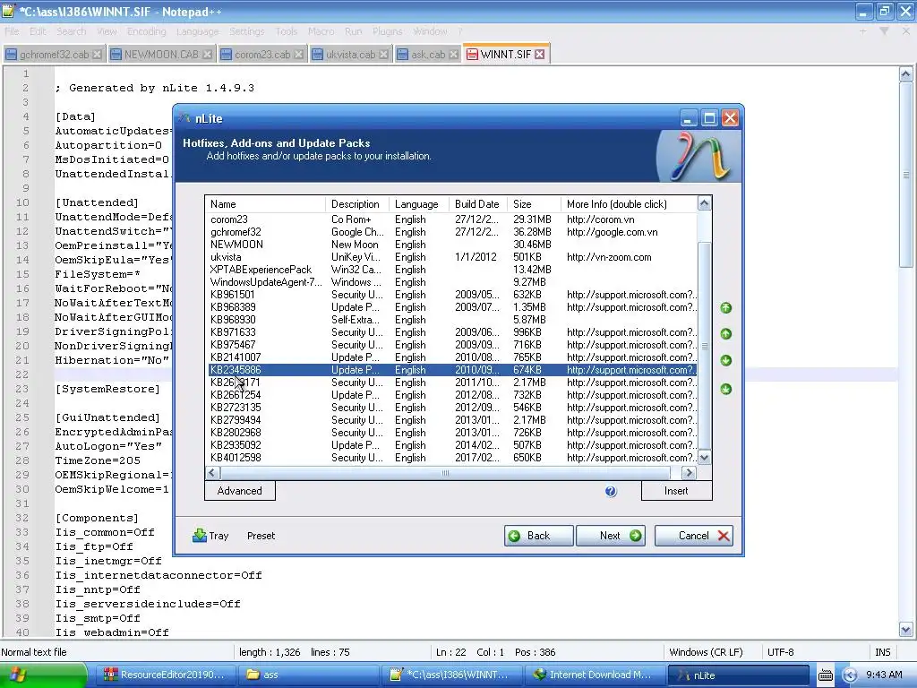Close the WINNT.SIF tab with its X
The height and width of the screenshot is (688, 917).
[x=540, y=55]
